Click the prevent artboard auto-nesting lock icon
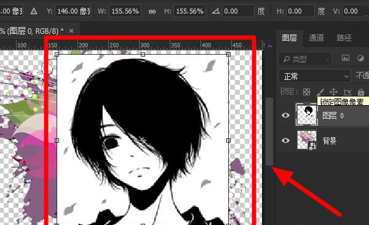Image resolution: width=369 pixels, height=225 pixels. 347,92
